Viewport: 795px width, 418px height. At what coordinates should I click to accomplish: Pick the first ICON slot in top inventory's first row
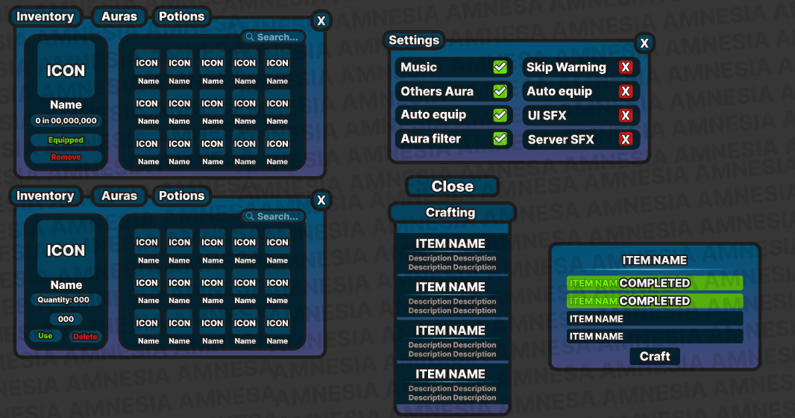click(x=147, y=63)
